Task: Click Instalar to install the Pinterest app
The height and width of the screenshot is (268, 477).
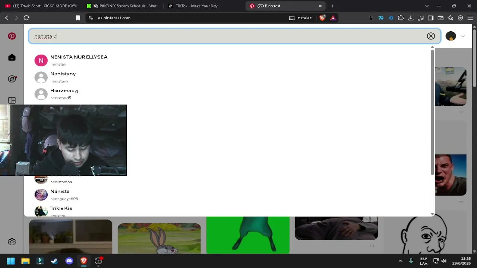Action: point(300,18)
